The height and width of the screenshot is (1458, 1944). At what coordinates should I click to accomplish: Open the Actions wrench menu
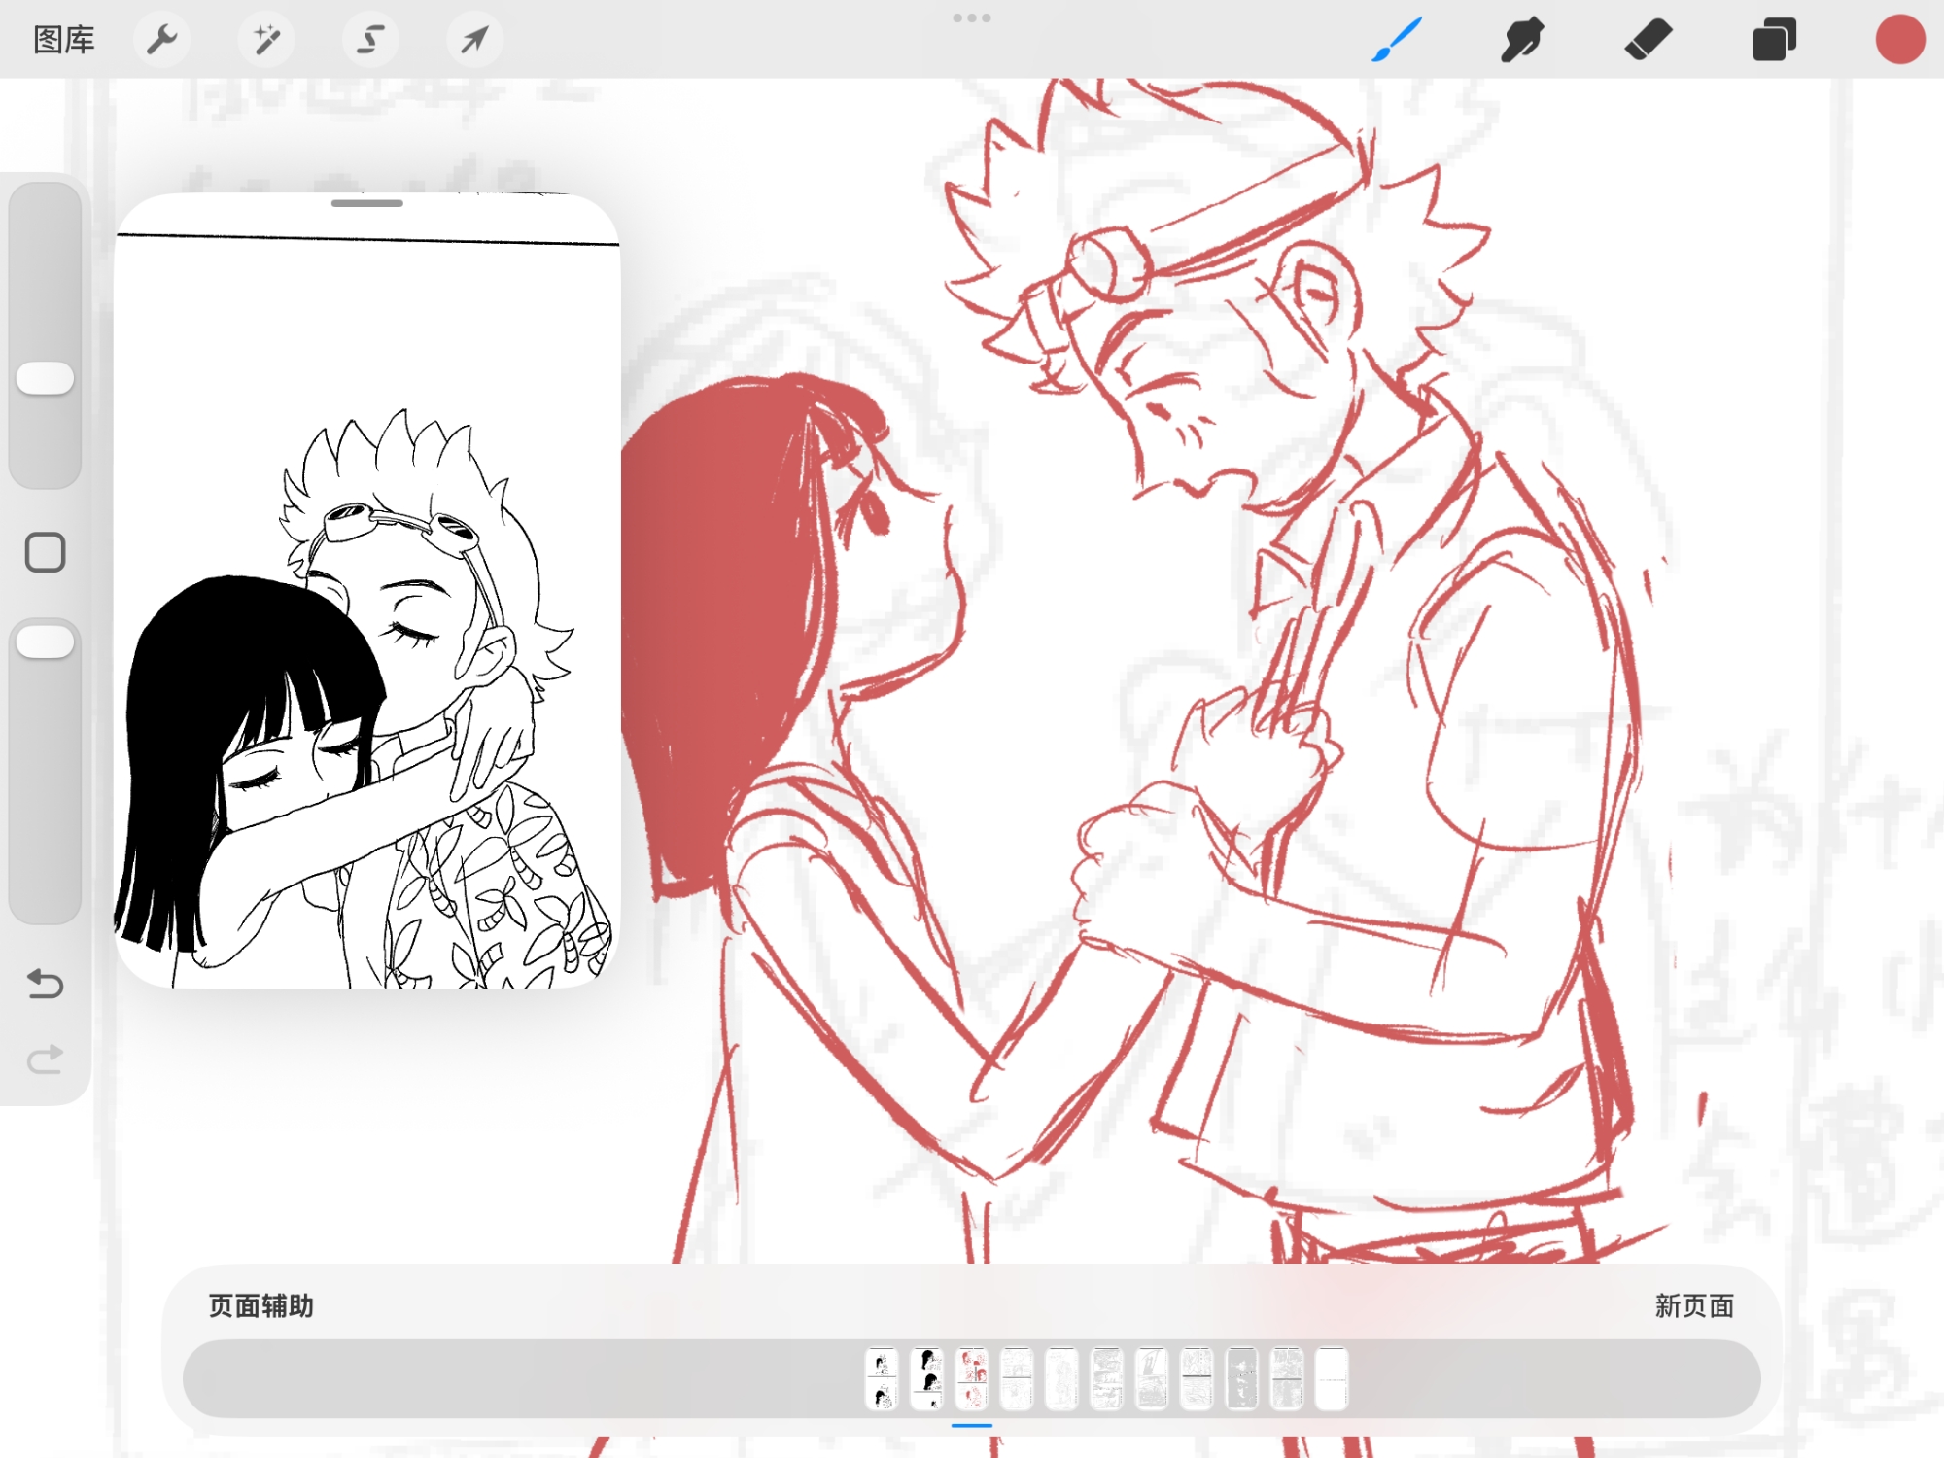161,40
